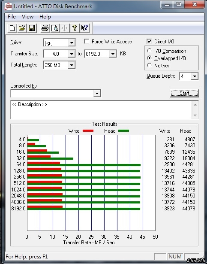Viewport: 207px width, 264px height.
Task: Open the File menu
Action: tap(12, 17)
